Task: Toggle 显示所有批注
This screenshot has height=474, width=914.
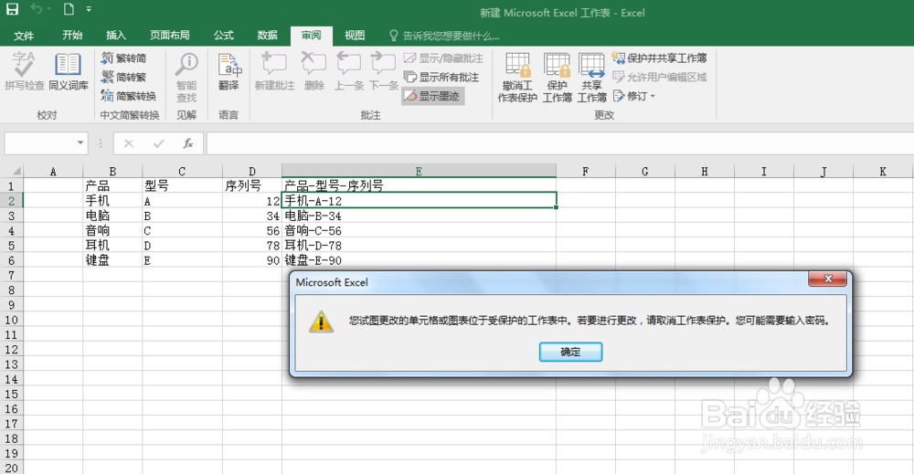Action: coord(441,77)
